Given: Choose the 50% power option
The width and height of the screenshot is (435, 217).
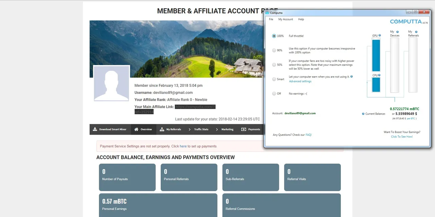Looking at the screenshot, I should tap(274, 65).
